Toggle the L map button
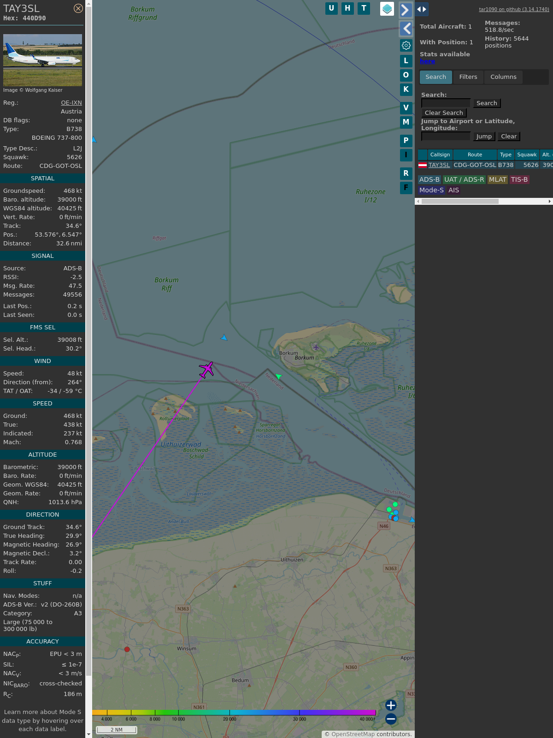Viewport: 553px width, 738px height. tap(406, 61)
